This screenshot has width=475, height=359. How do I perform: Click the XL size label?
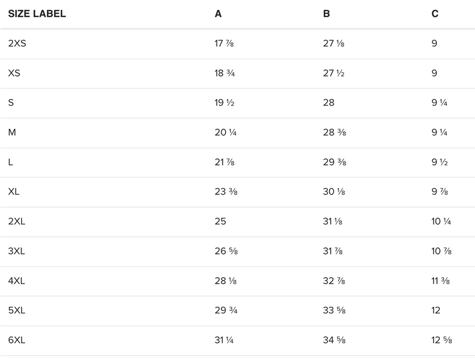pyautogui.click(x=14, y=192)
